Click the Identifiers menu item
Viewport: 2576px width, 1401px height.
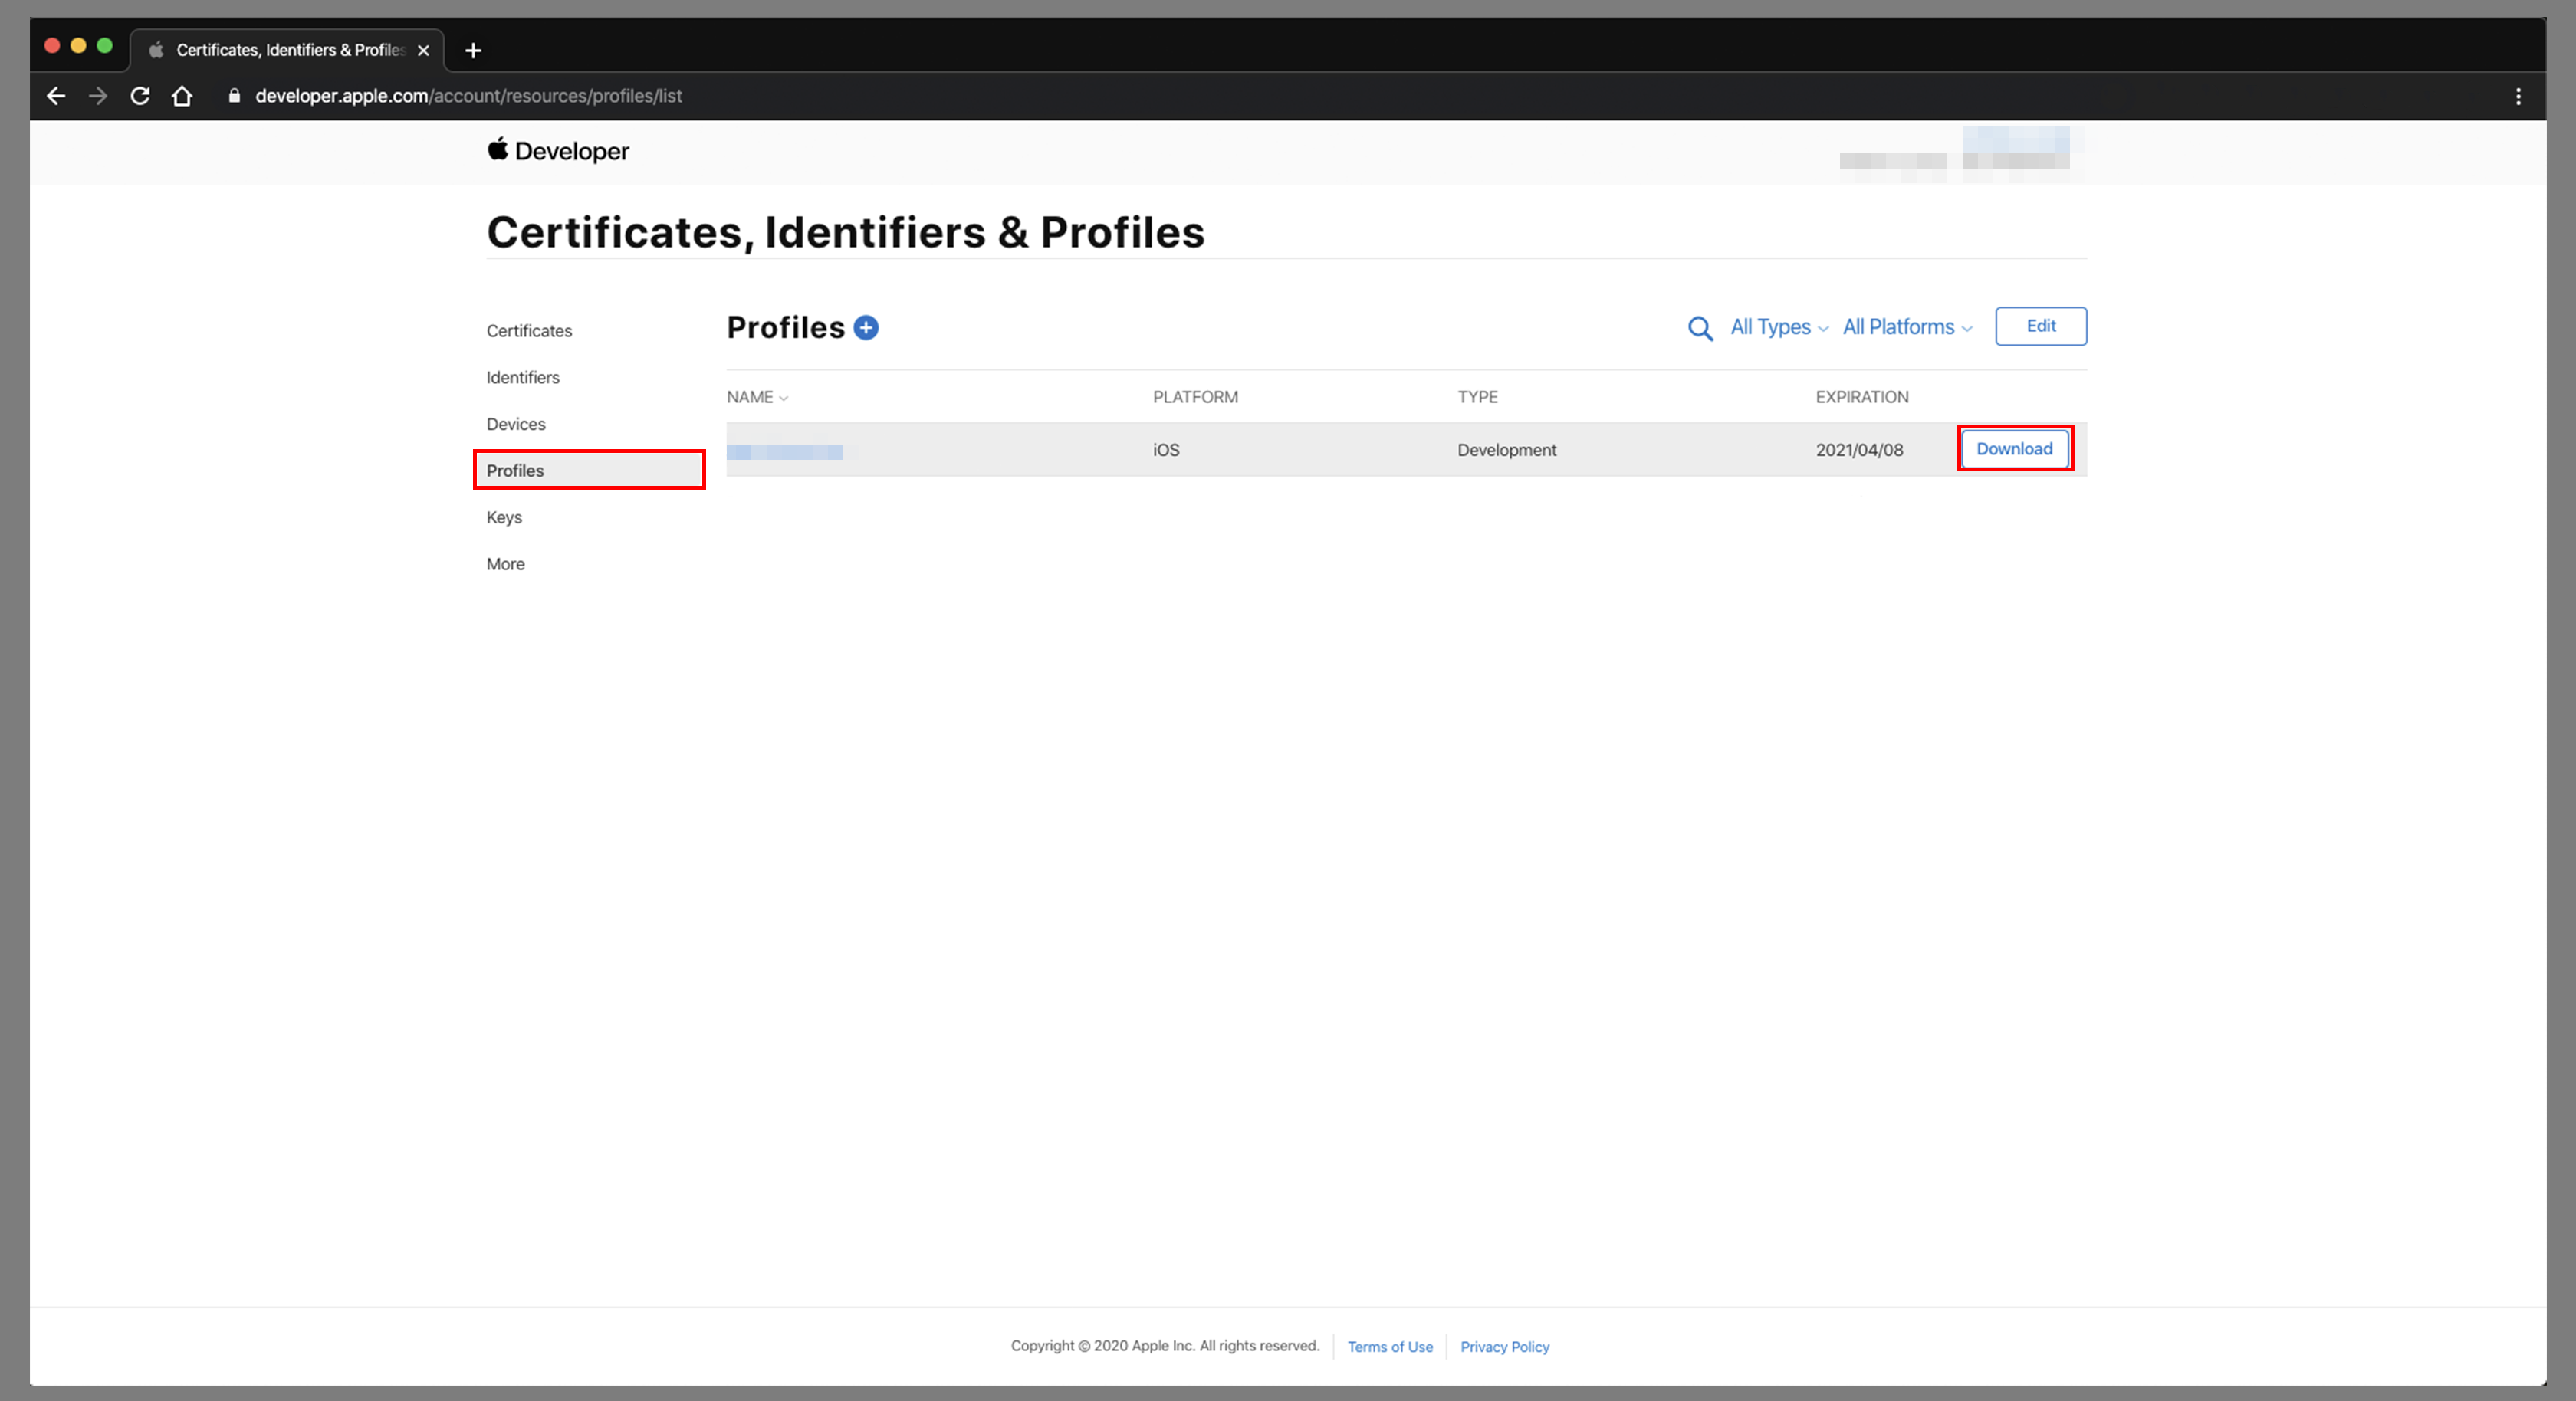tap(521, 378)
